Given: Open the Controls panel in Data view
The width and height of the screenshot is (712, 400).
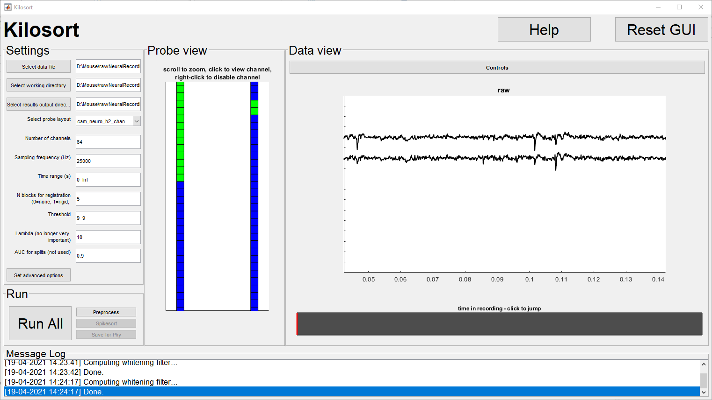Looking at the screenshot, I should [x=496, y=67].
